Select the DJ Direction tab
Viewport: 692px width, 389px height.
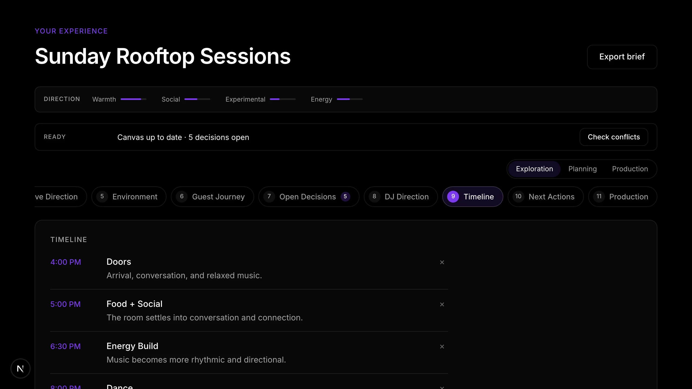tap(401, 197)
